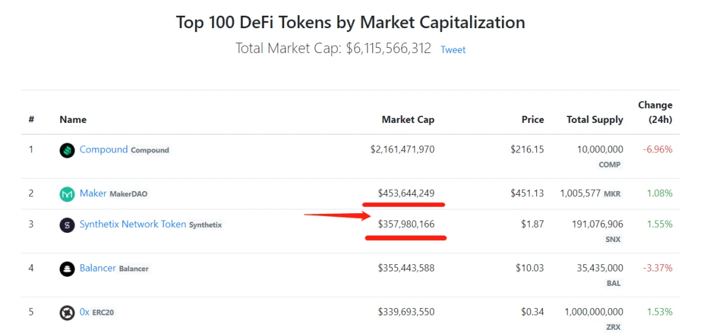Open the Maker token link
The height and width of the screenshot is (333, 707).
(93, 193)
